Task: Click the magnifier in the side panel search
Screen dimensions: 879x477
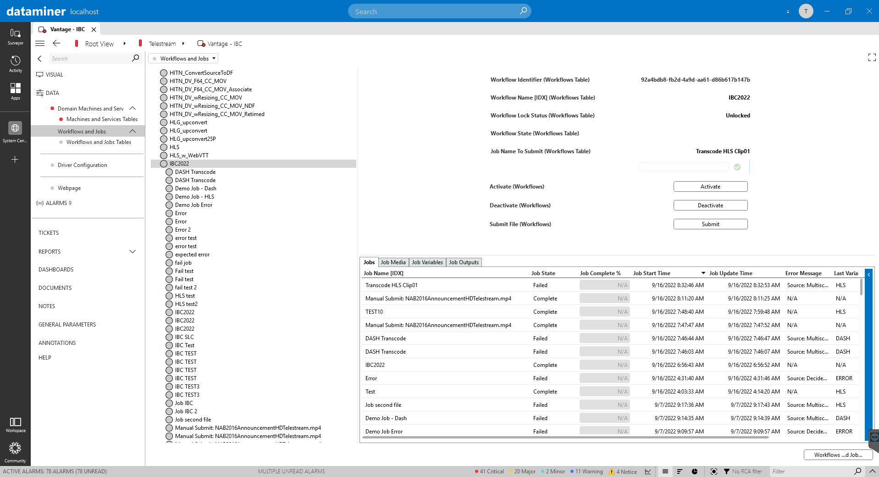Action: coord(135,58)
